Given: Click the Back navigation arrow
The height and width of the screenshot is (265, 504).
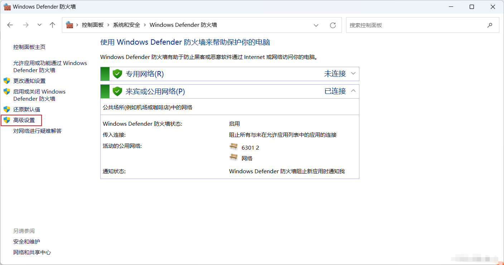Looking at the screenshot, I should click(x=10, y=25).
